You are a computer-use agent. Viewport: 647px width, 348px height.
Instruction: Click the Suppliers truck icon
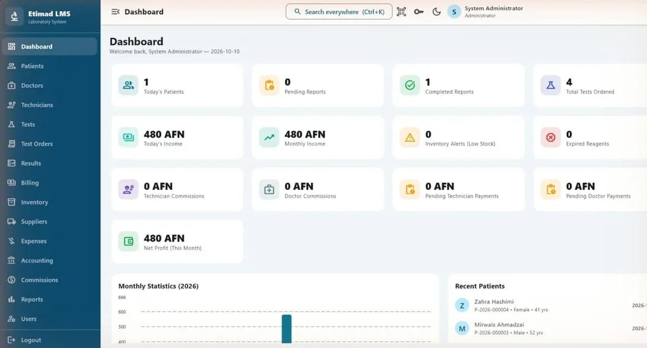coord(11,222)
